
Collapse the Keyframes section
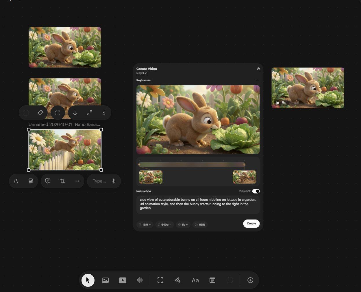tap(257, 80)
